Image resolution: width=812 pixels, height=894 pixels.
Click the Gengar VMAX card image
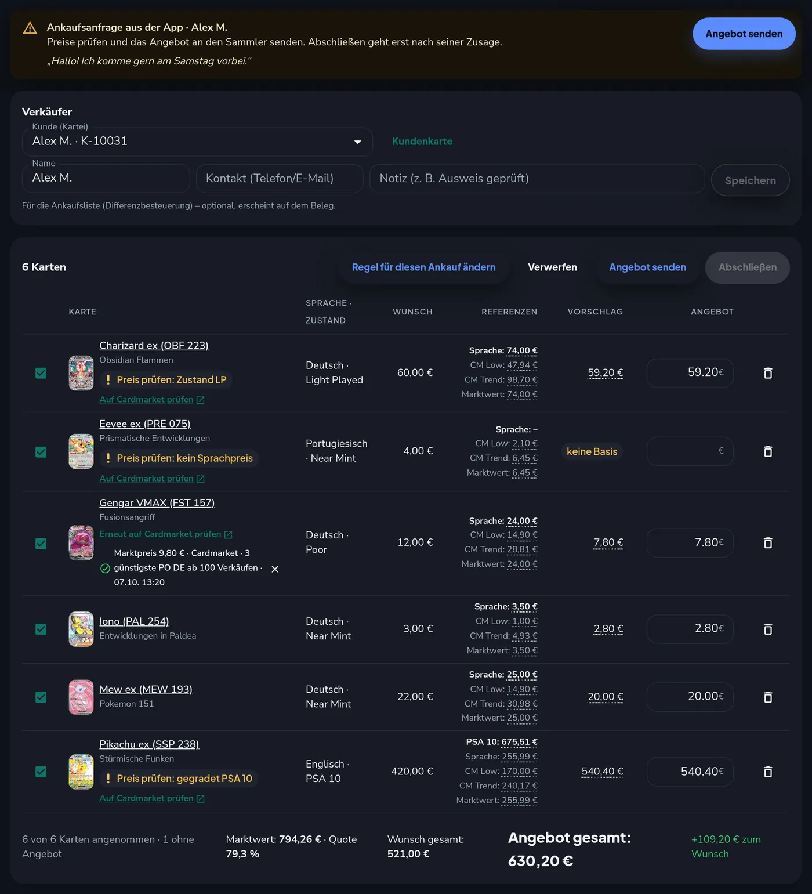[81, 543]
